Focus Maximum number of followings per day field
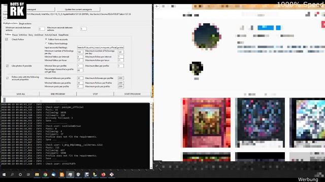The image size is (325, 182). tap(121, 52)
